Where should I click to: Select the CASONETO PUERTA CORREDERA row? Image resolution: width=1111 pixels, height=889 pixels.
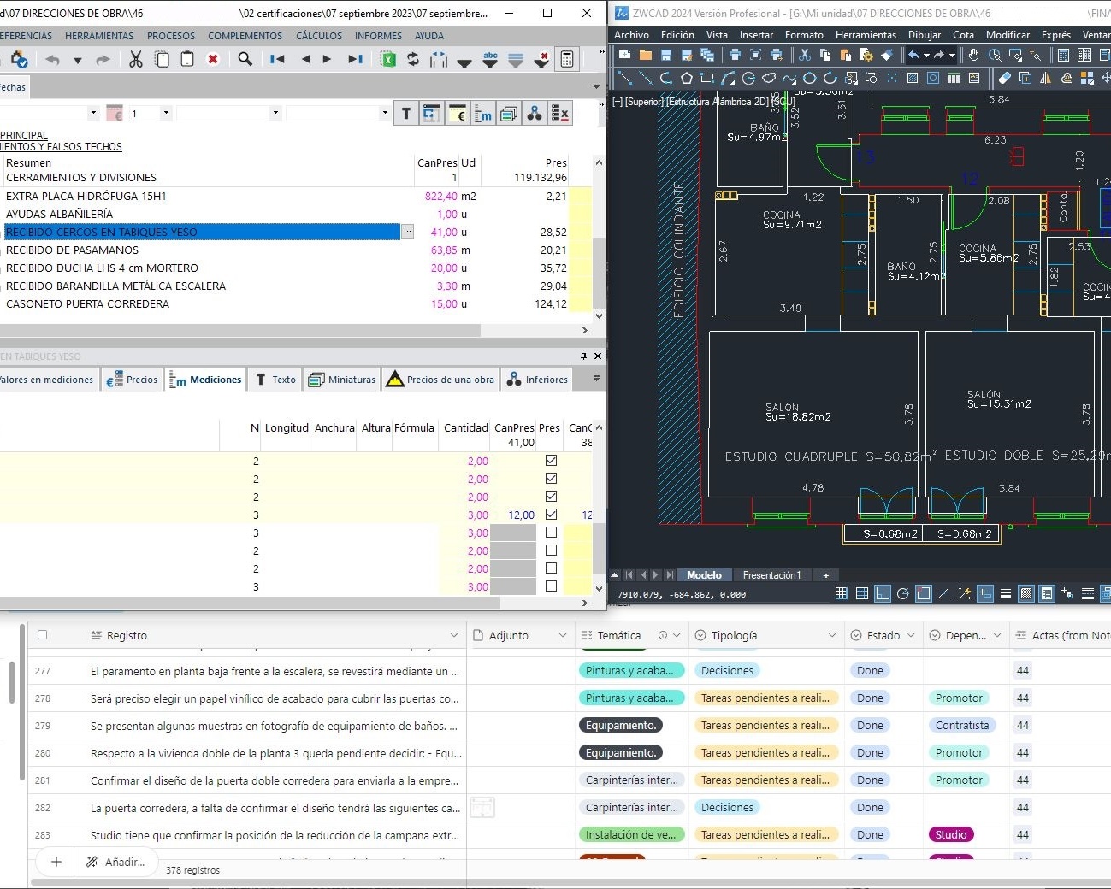[x=87, y=303]
